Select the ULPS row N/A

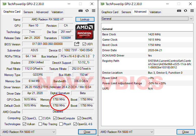[148, 89]
